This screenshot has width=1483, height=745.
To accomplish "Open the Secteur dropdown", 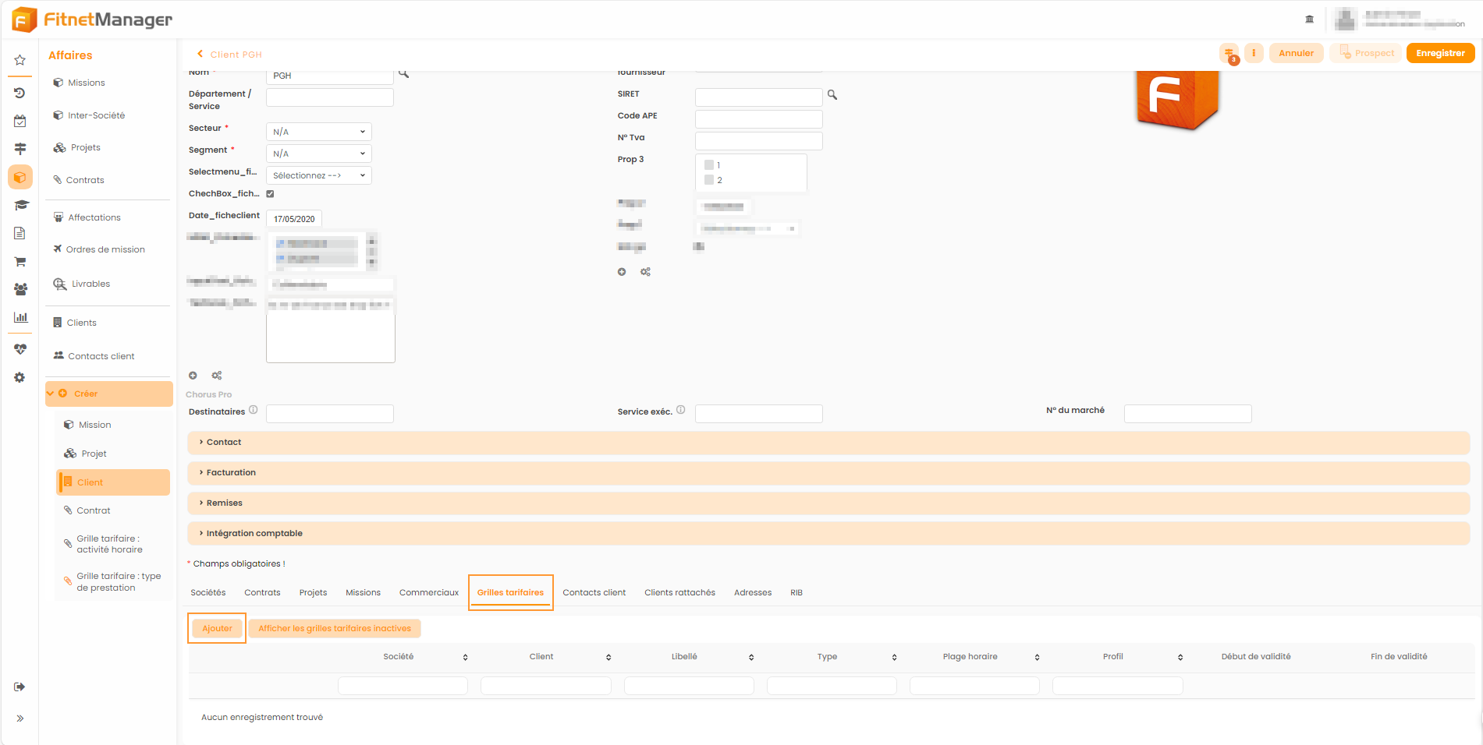I will [318, 132].
